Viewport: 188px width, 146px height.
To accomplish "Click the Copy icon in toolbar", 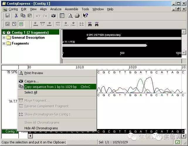I will 23,16.
